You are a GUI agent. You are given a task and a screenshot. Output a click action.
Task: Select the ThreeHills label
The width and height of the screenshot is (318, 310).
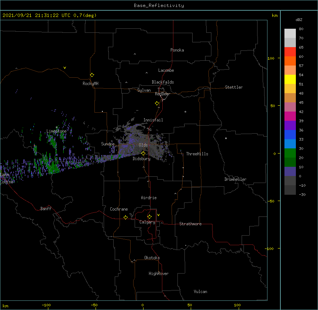click(197, 154)
